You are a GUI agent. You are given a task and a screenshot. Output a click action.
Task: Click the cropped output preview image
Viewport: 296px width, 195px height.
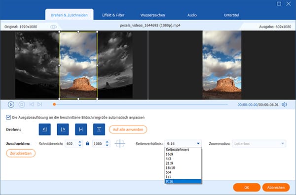click(x=222, y=65)
